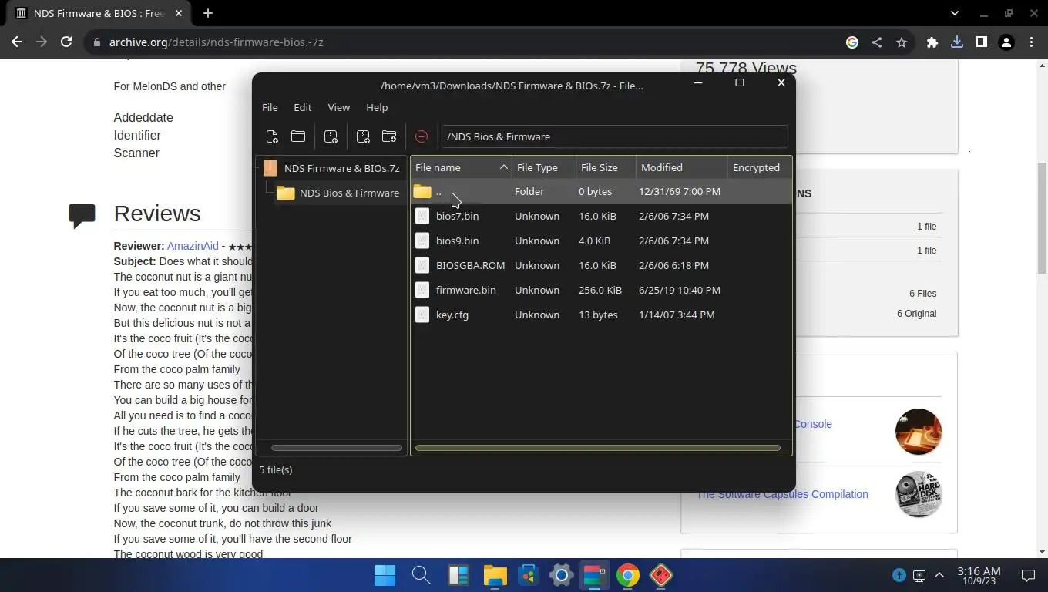Sort the list by the Encrypted column
The image size is (1048, 592).
tap(759, 167)
